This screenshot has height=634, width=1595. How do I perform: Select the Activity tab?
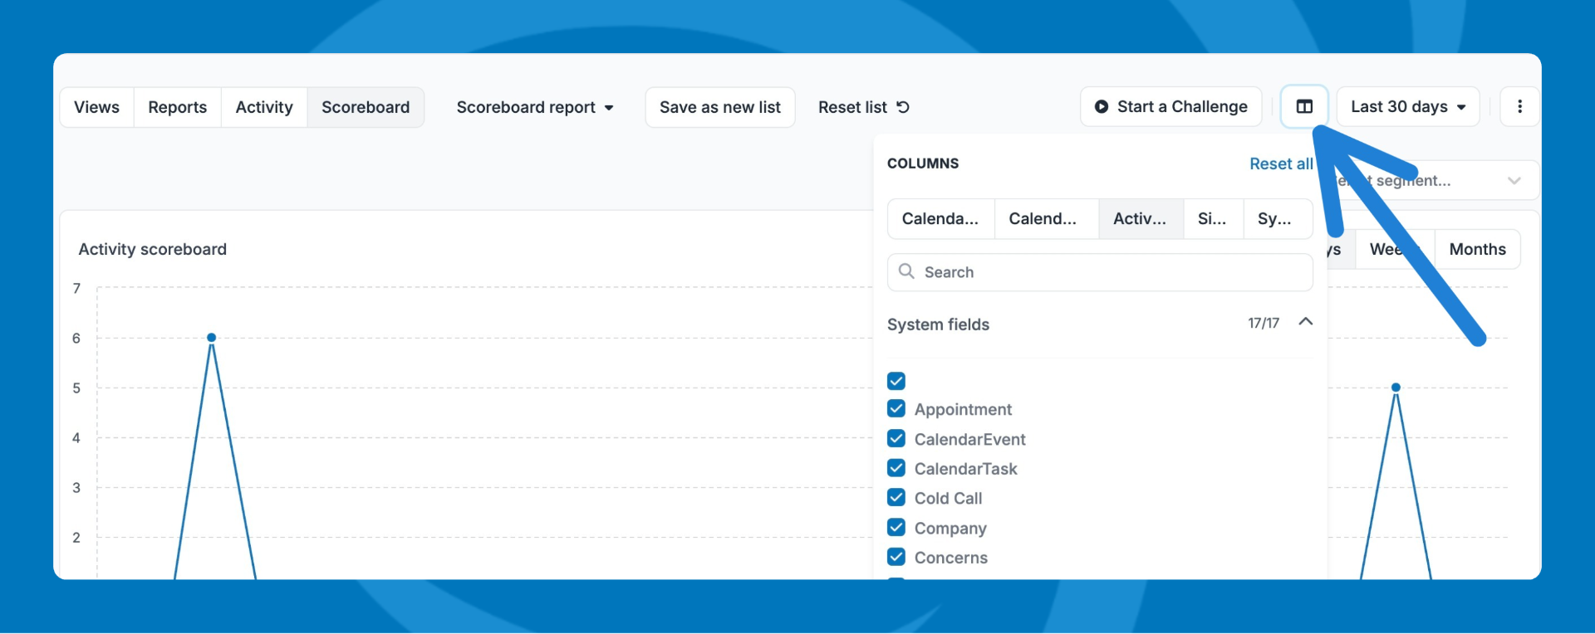coord(264,108)
